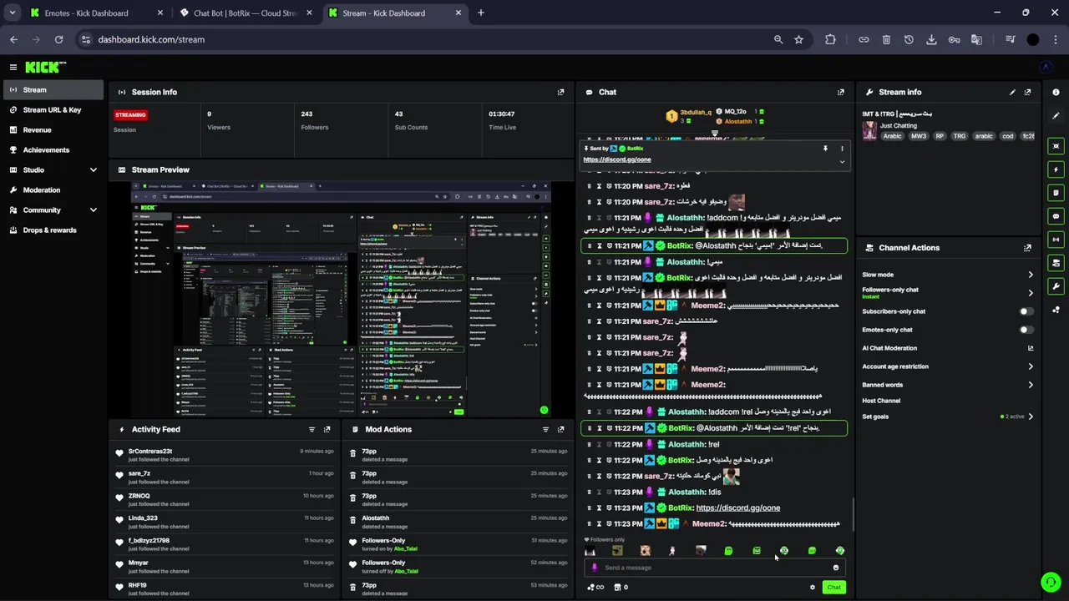Open chat settings gear icon
Screen dimensions: 1069x601
pyautogui.click(x=812, y=587)
